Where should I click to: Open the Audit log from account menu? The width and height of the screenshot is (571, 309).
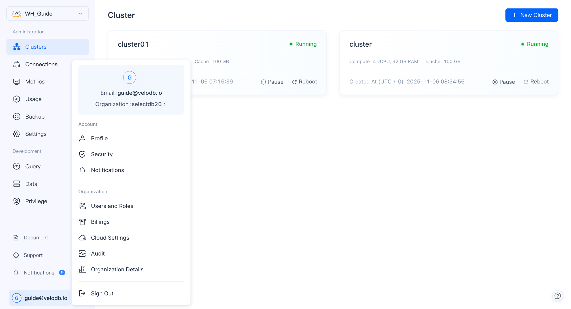point(98,254)
